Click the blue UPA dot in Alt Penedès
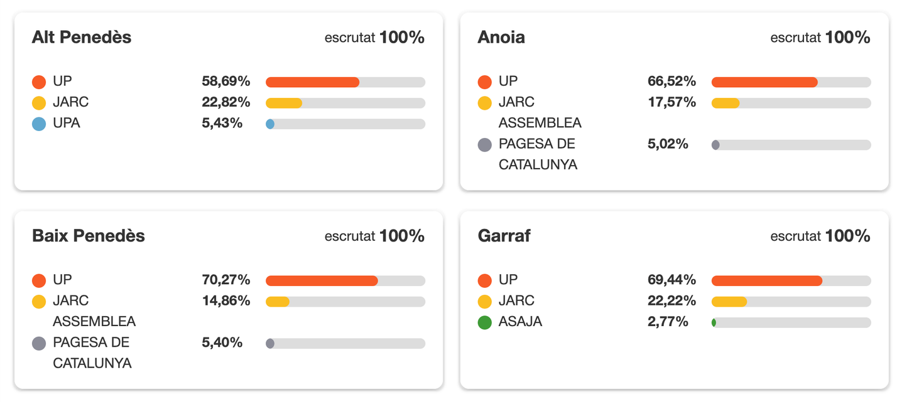The image size is (897, 402). pyautogui.click(x=39, y=124)
